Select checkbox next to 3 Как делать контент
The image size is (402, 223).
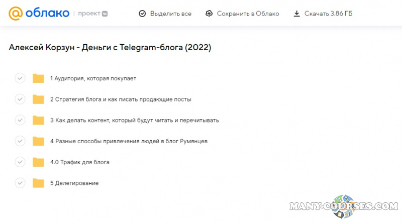[20, 121]
